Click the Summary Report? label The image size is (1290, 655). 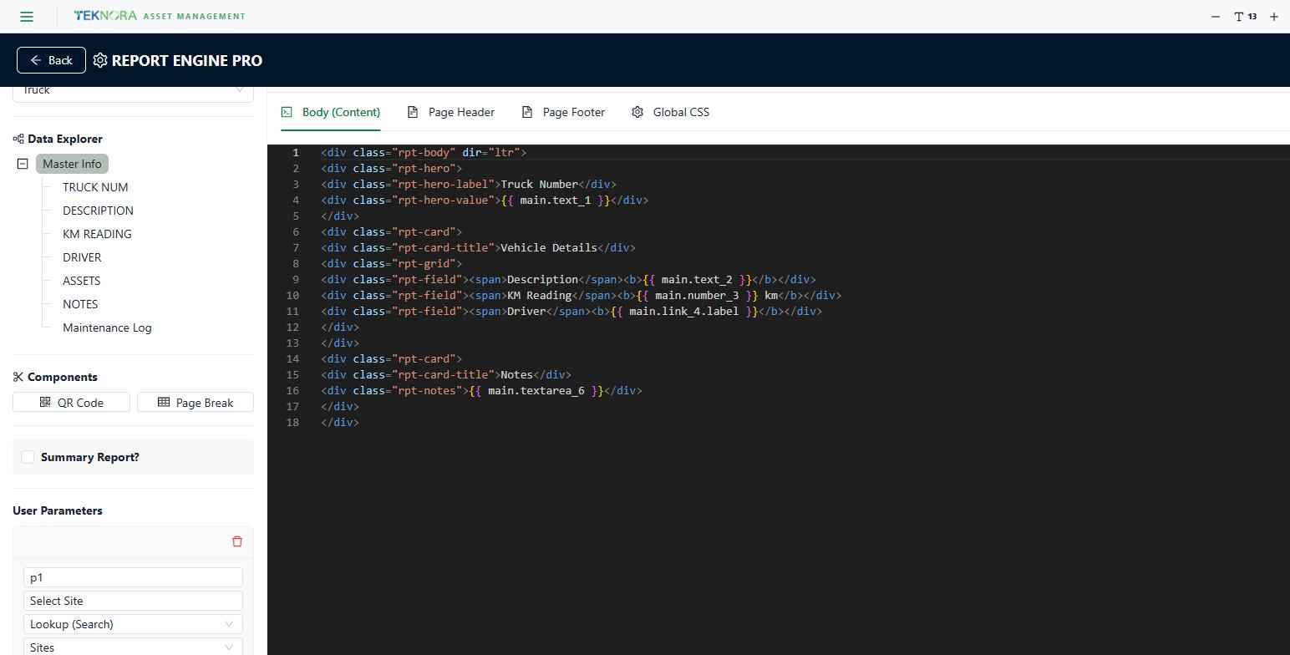90,457
